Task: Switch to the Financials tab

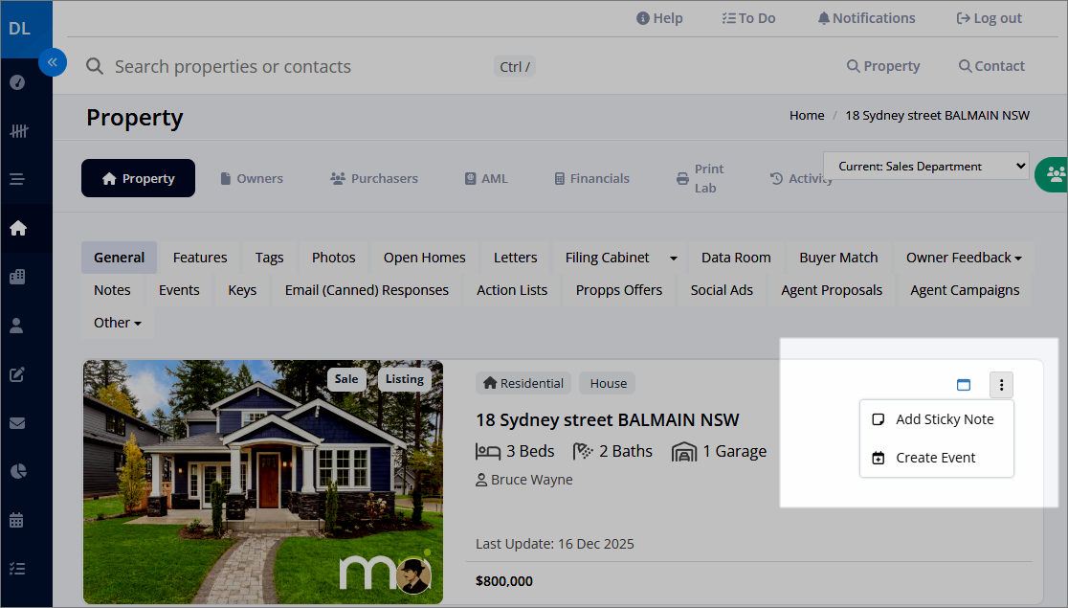Action: click(591, 179)
